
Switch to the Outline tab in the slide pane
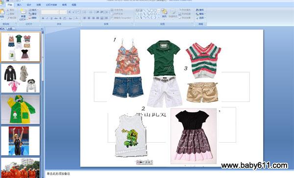[10, 29]
